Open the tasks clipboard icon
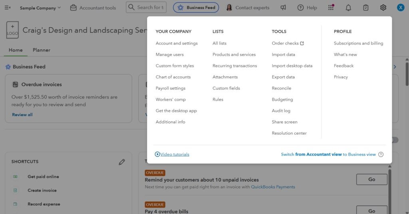This screenshot has height=214, width=409. click(x=366, y=8)
